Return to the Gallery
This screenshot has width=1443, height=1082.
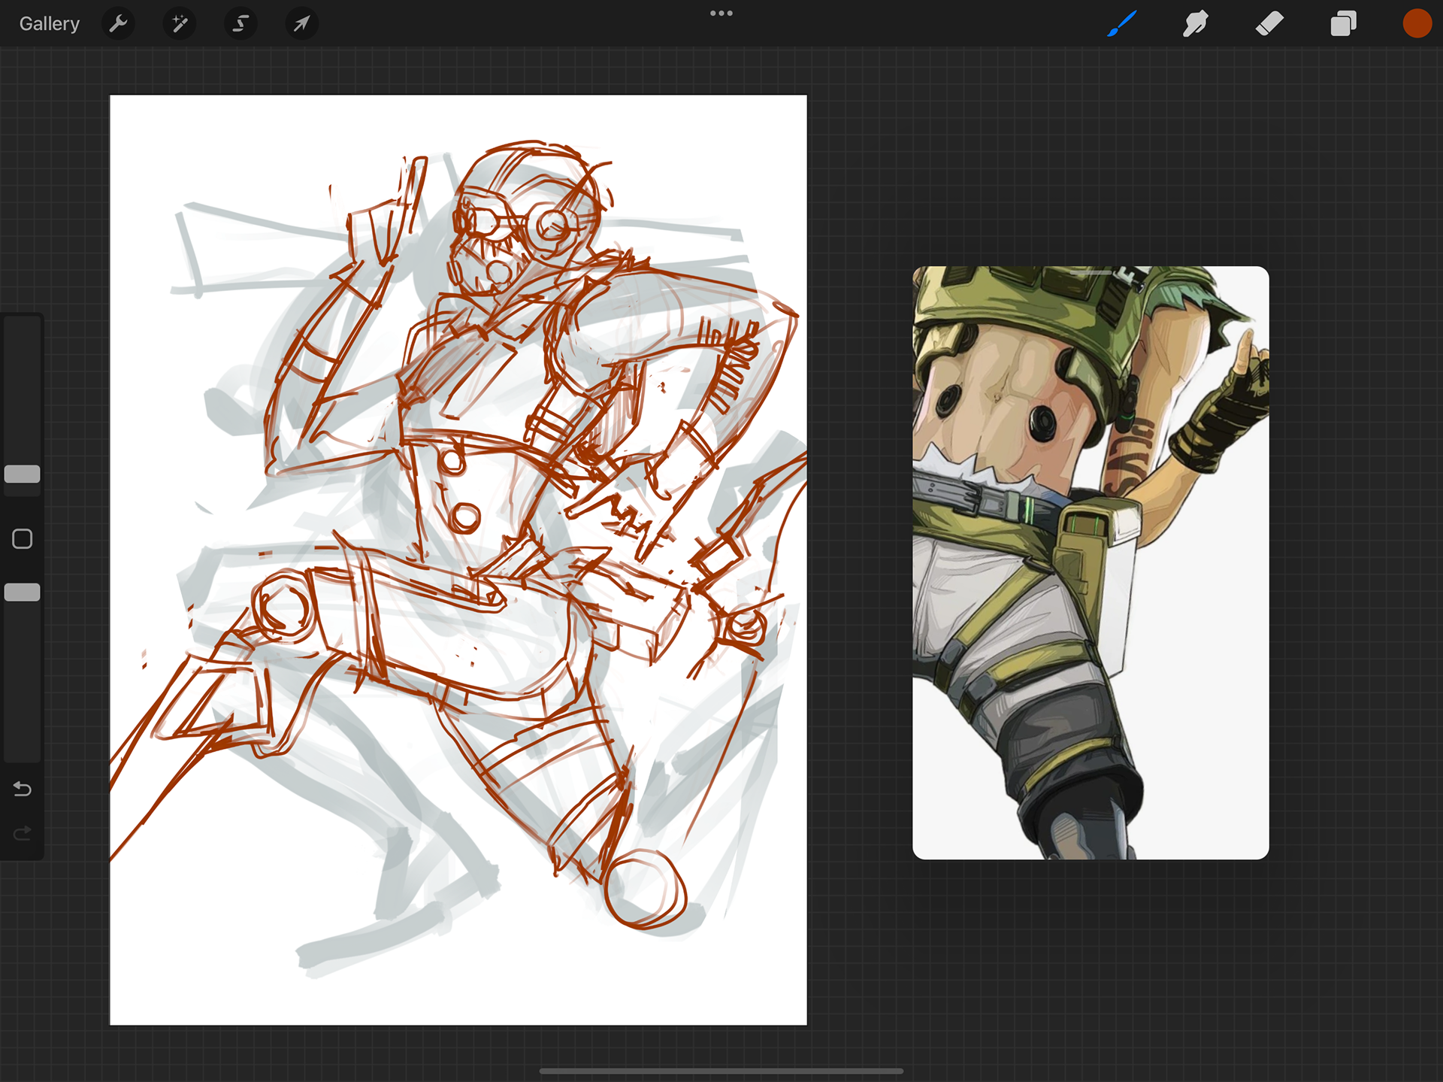coord(50,24)
